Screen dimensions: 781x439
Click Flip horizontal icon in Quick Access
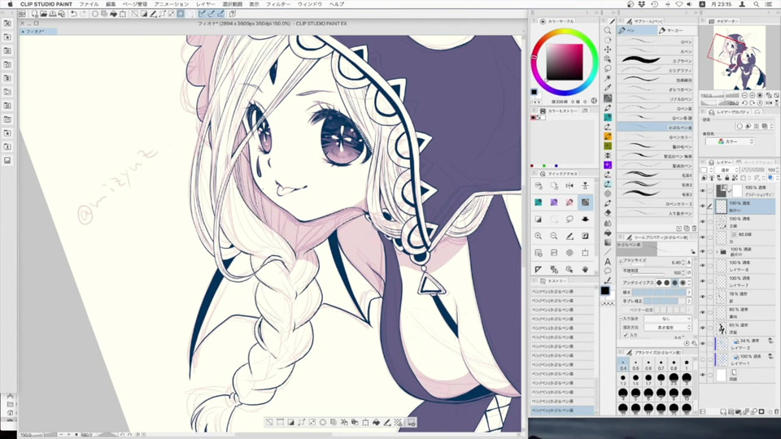pyautogui.click(x=569, y=185)
